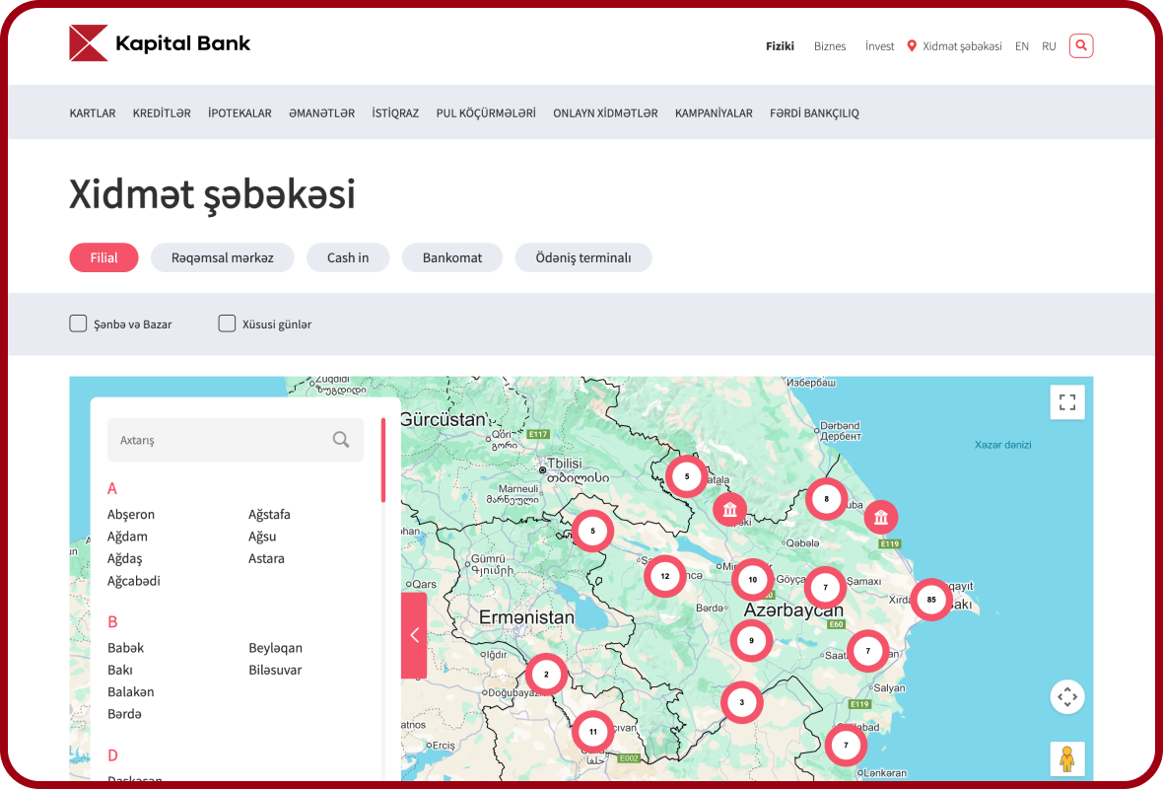Open the cluster marker showing 12
Image resolution: width=1163 pixels, height=789 pixels.
pos(665,576)
